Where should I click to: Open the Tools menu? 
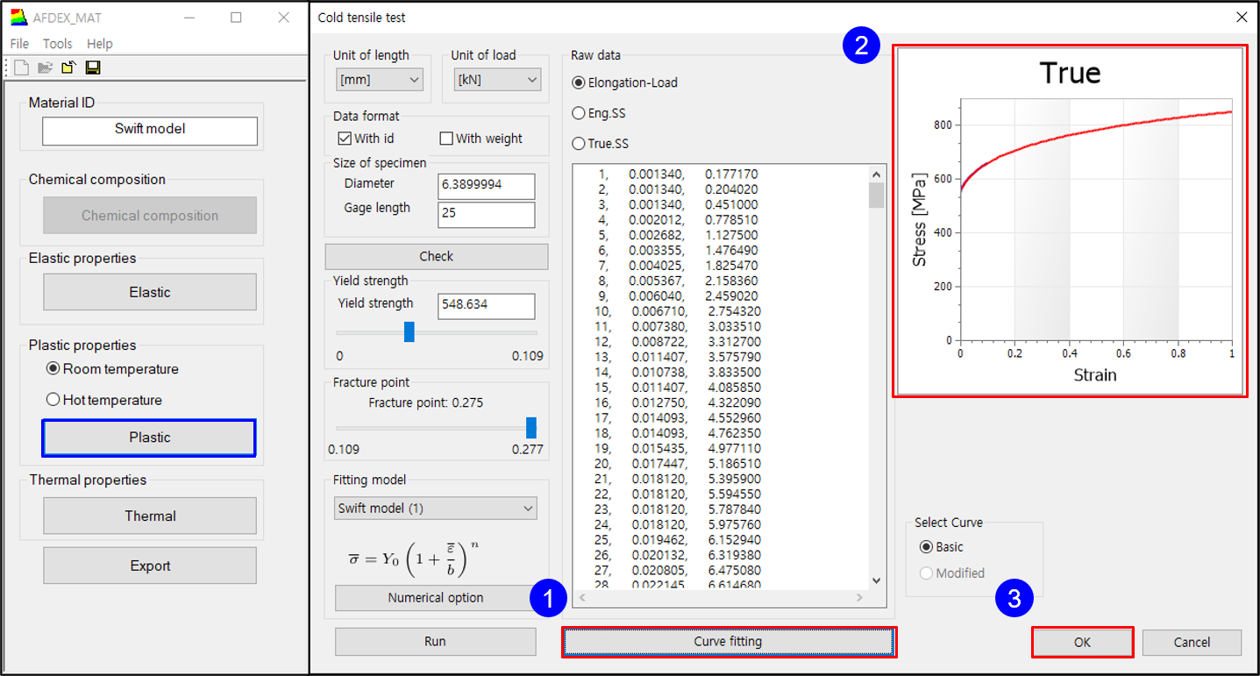pyautogui.click(x=58, y=44)
